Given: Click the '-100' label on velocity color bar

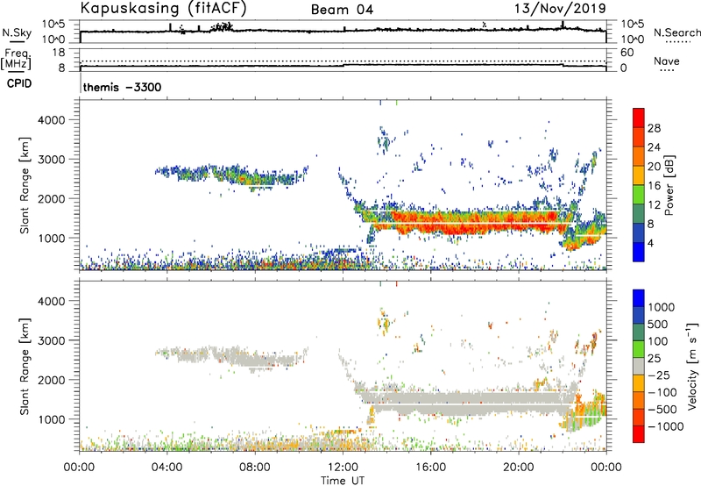Looking at the screenshot, I should click(x=662, y=392).
